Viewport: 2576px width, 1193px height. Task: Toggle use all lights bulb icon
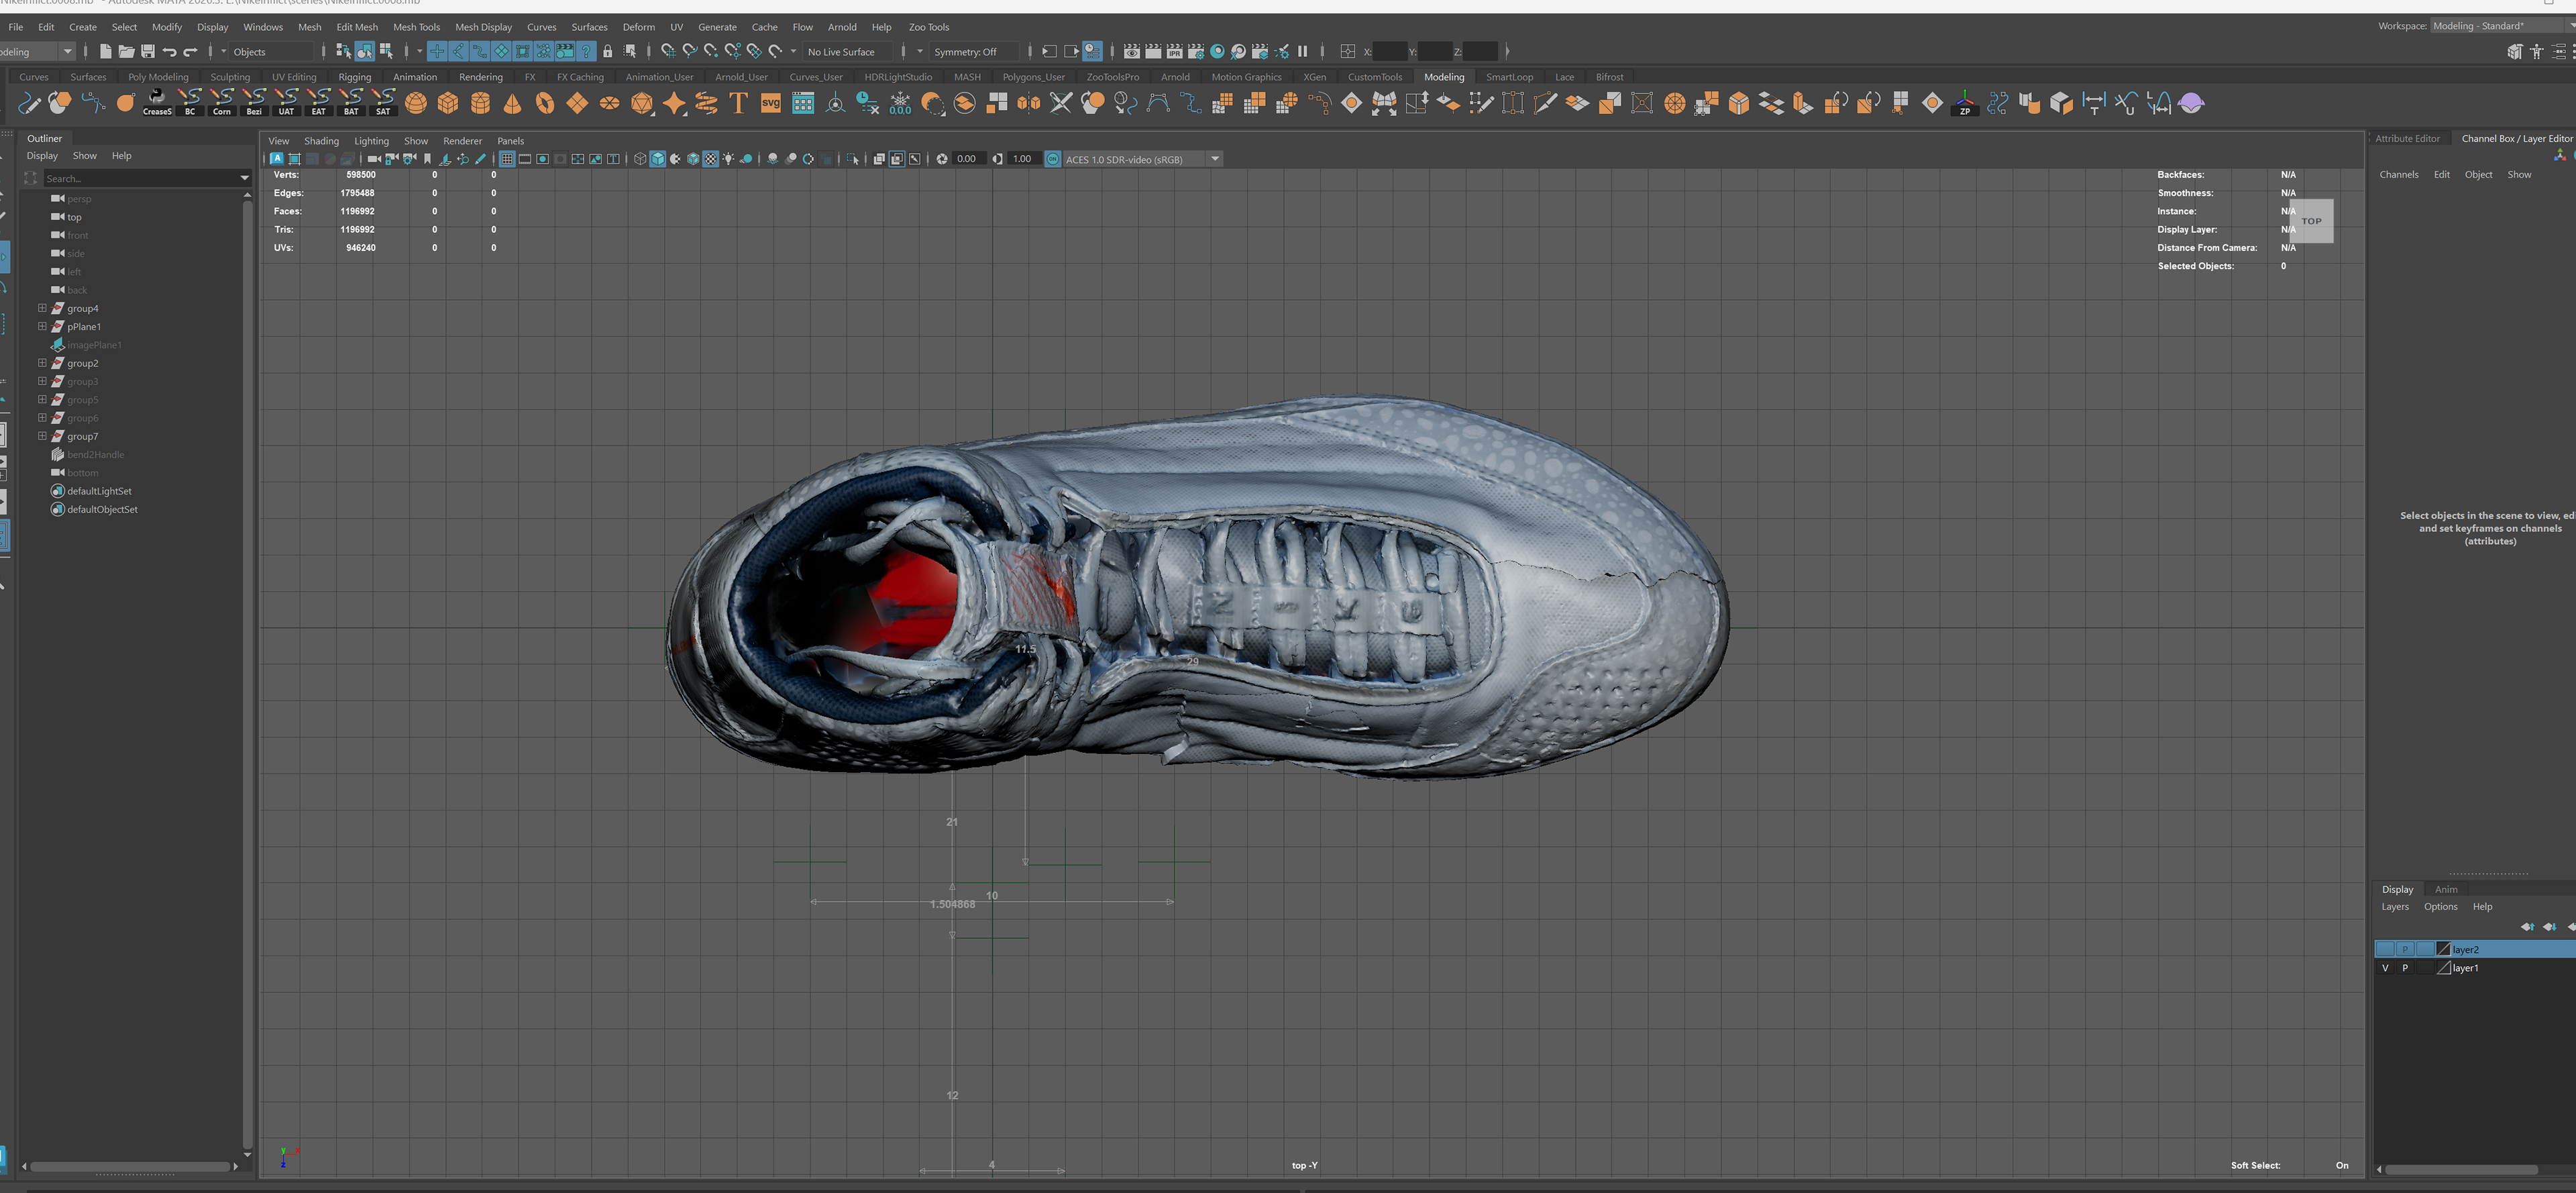[729, 159]
